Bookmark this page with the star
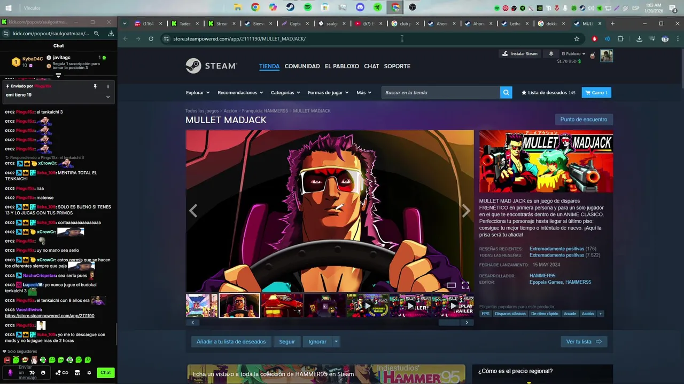The height and width of the screenshot is (384, 684). tap(577, 38)
